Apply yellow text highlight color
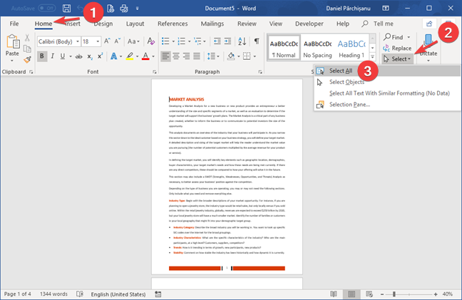This screenshot has height=300, width=462. [x=130, y=56]
